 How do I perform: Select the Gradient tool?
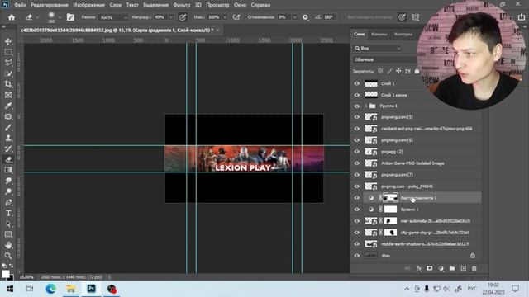8,170
